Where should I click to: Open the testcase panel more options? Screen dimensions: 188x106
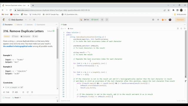tap(56, 97)
